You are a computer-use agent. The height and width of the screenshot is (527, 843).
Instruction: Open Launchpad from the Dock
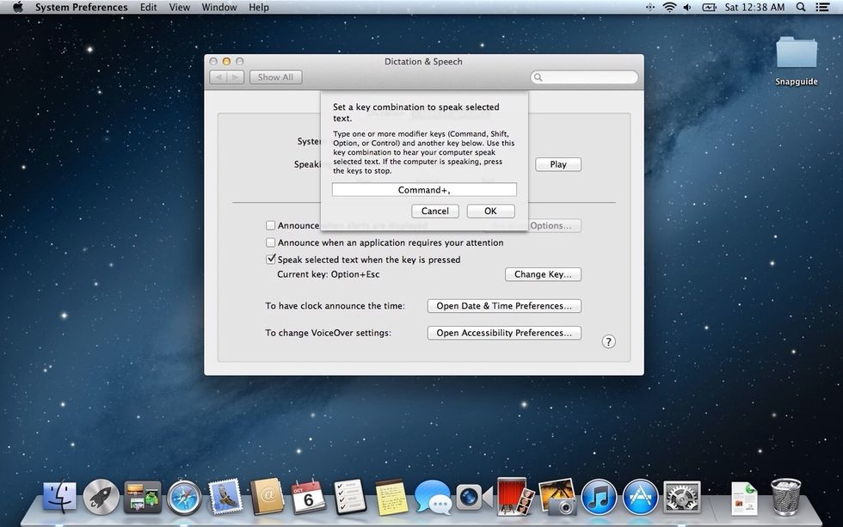coord(101,497)
